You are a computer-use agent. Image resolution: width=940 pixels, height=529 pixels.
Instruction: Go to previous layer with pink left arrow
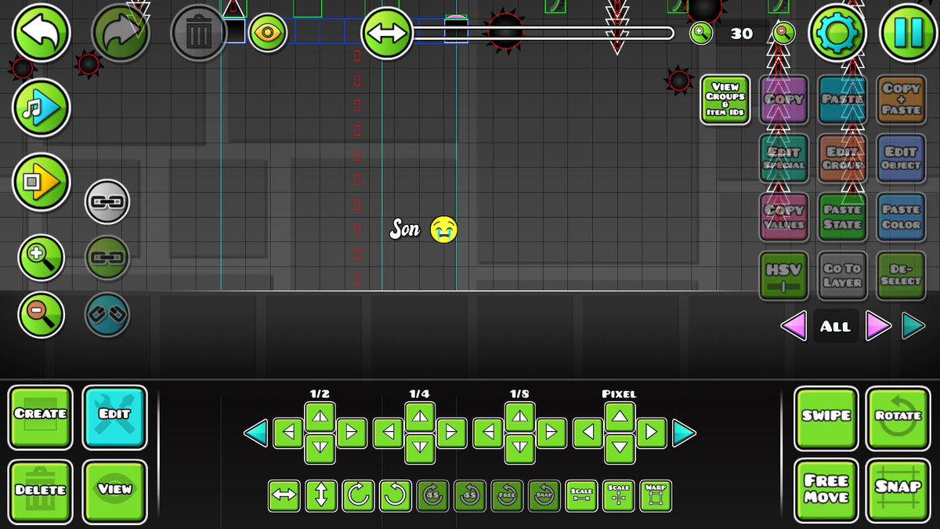pos(794,326)
